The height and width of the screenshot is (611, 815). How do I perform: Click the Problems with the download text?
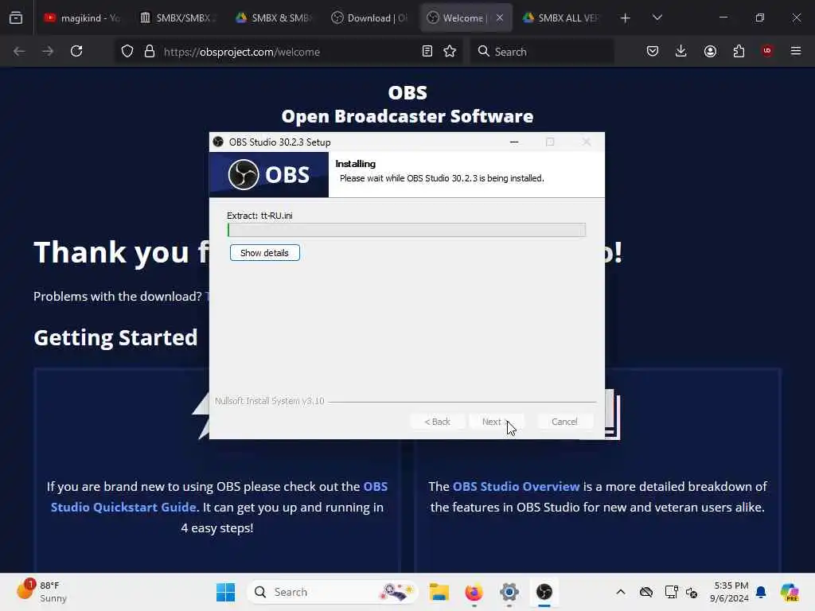coord(118,296)
